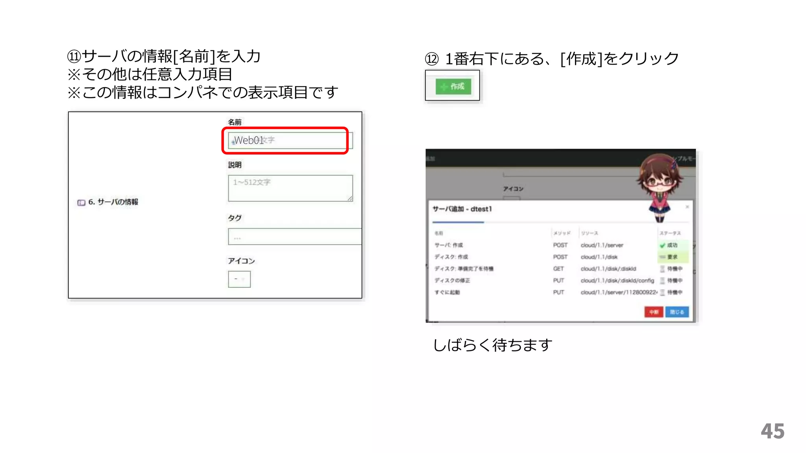This screenshot has width=806, height=453.
Task: Click the 6. サーバの情報 section heading
Action: tap(113, 202)
